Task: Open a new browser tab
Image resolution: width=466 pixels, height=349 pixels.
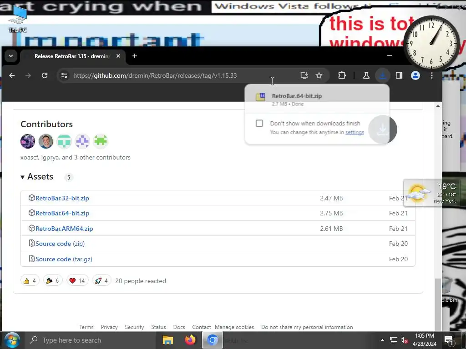Action: pos(135,56)
